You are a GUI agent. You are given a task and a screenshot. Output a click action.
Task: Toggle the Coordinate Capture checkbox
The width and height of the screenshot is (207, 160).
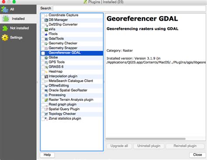point(43,15)
